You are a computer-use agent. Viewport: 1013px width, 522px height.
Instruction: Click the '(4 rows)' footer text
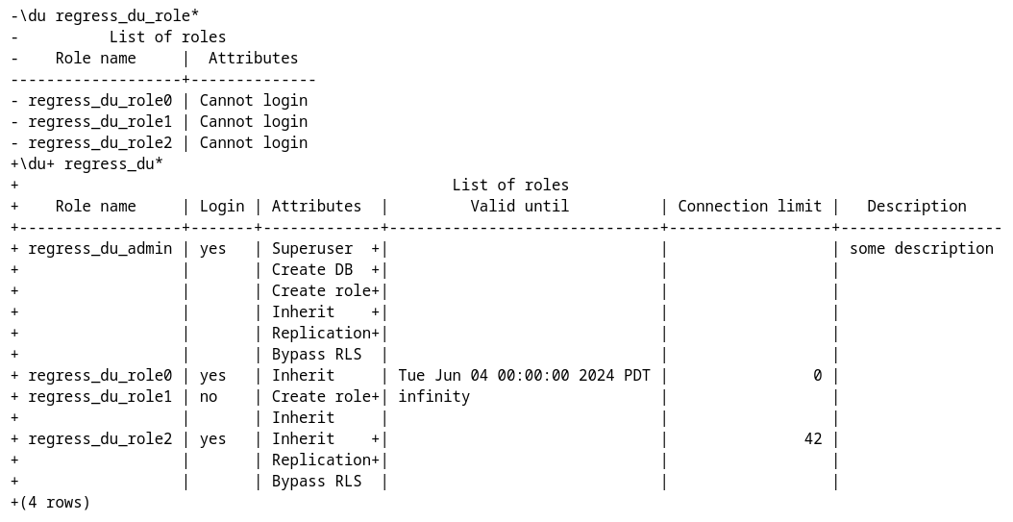coord(55,502)
